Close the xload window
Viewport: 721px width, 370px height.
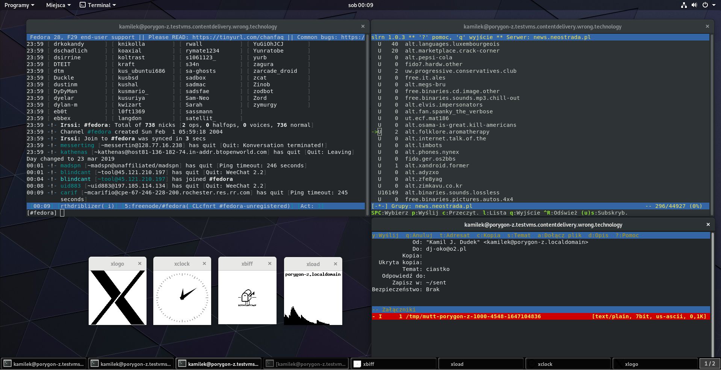336,264
